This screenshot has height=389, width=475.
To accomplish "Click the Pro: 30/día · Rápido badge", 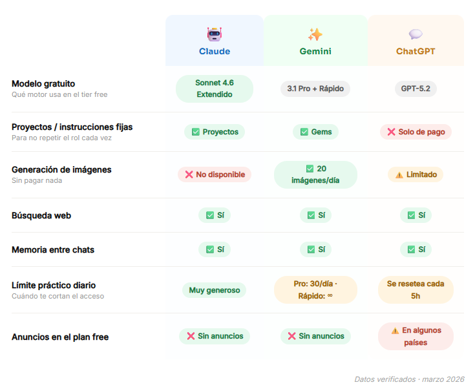I will [x=315, y=290].
